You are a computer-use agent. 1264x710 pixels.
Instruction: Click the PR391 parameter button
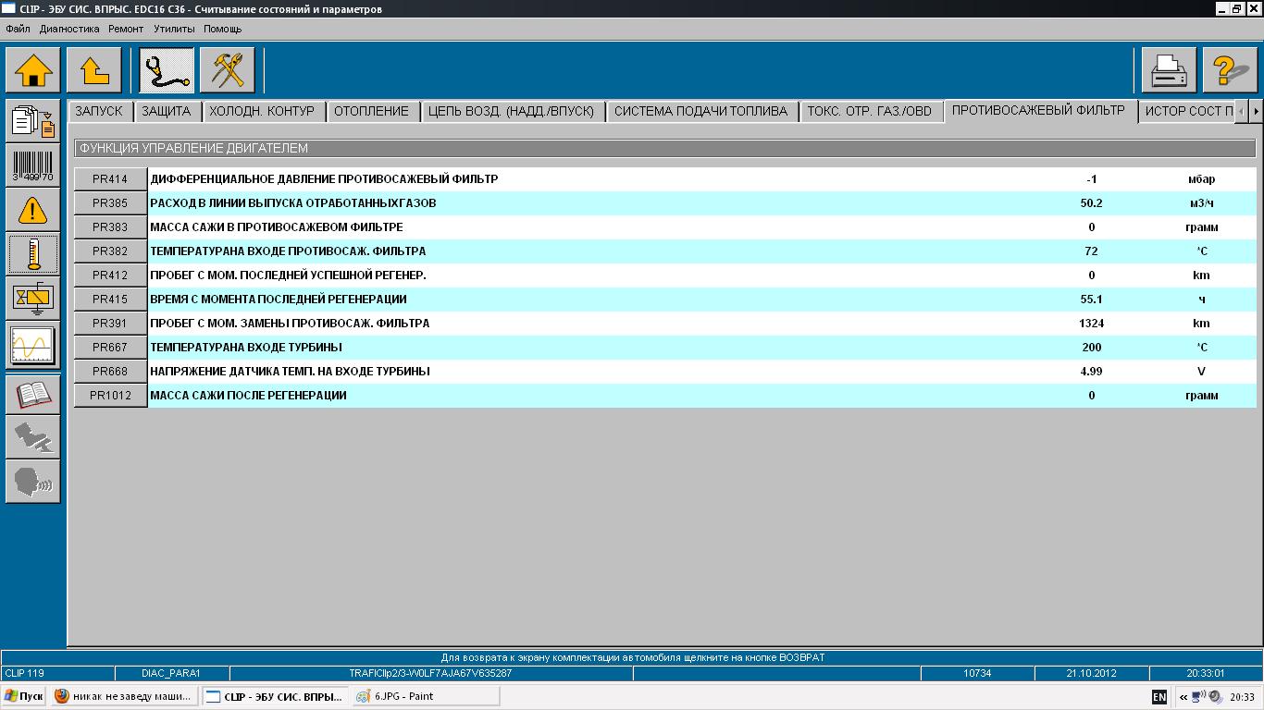110,324
